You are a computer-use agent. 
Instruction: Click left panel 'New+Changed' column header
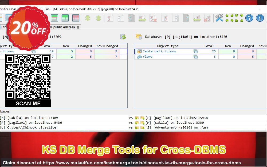coord(107,46)
